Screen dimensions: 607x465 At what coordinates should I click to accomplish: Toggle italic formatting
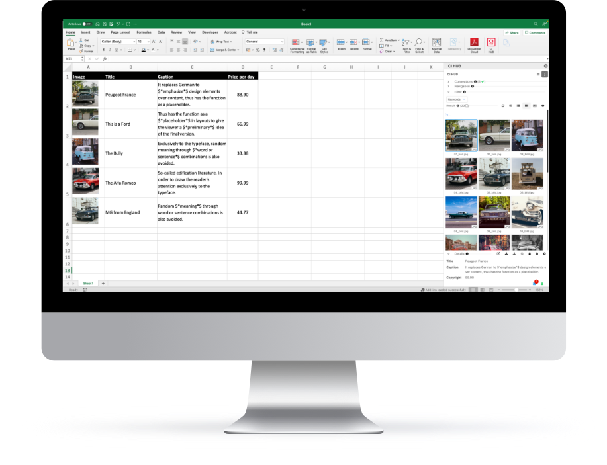(110, 50)
